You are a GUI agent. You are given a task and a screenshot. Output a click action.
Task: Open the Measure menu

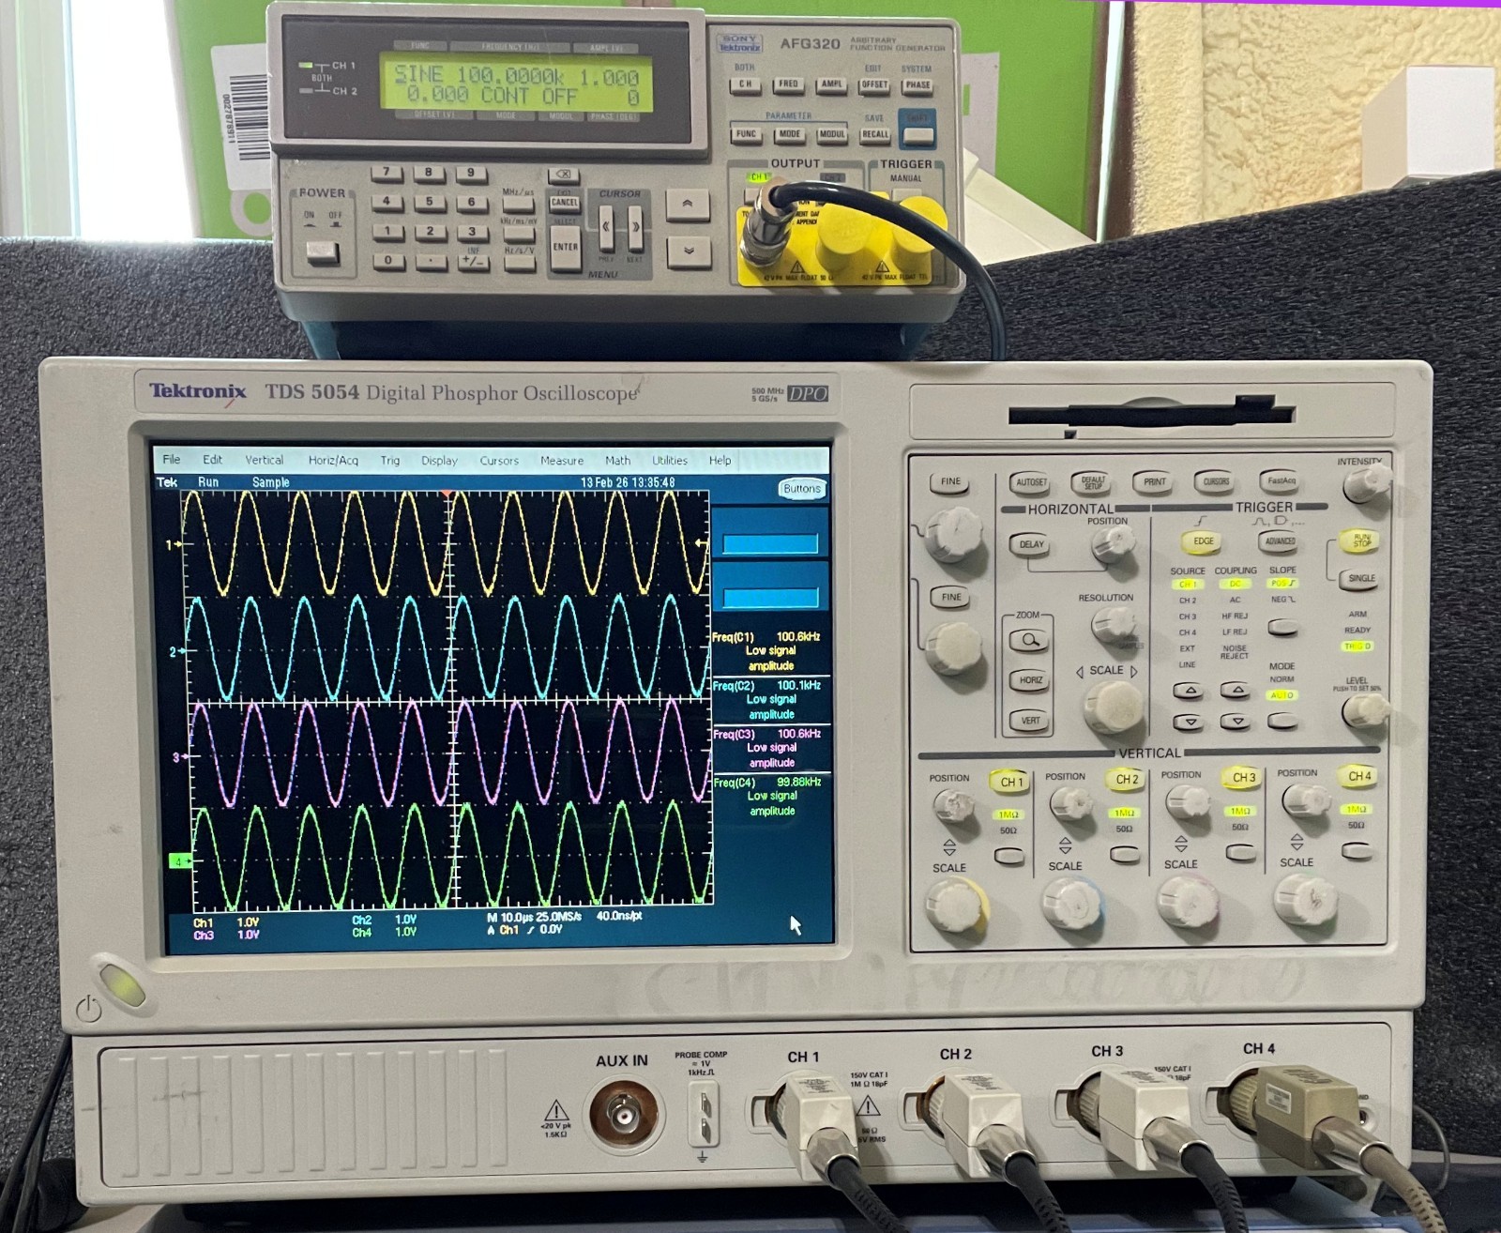[x=562, y=461]
